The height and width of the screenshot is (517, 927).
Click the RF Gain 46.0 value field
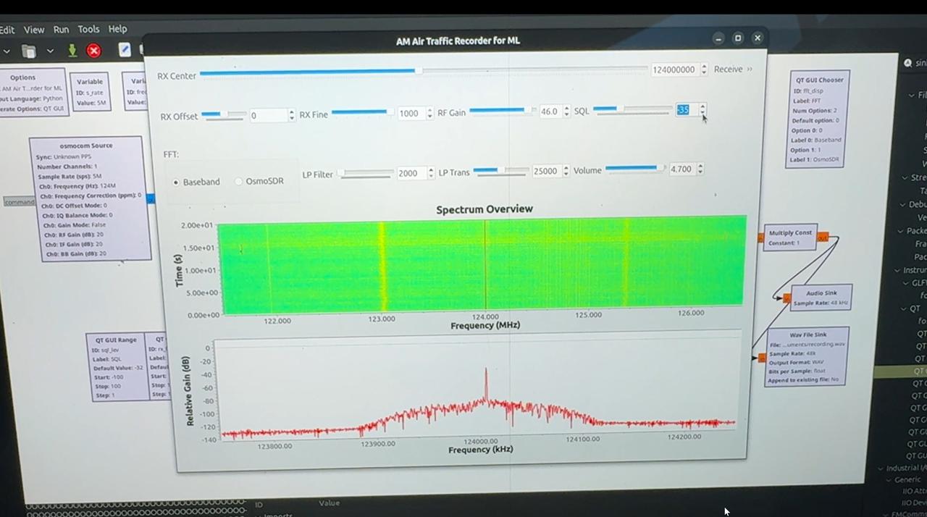[549, 112]
